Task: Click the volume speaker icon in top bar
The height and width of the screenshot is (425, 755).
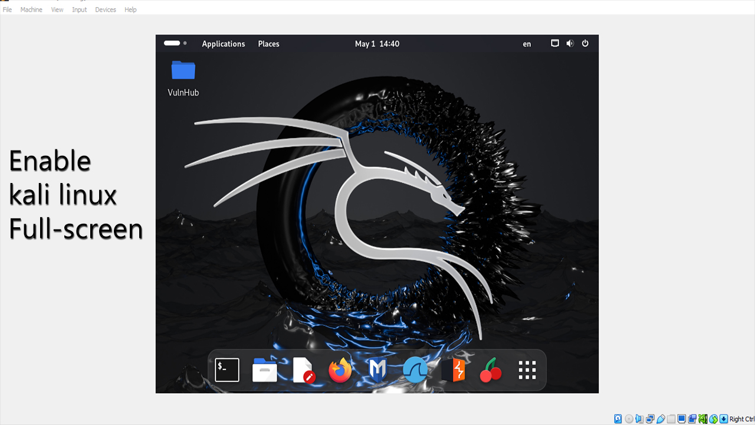Action: coord(570,43)
